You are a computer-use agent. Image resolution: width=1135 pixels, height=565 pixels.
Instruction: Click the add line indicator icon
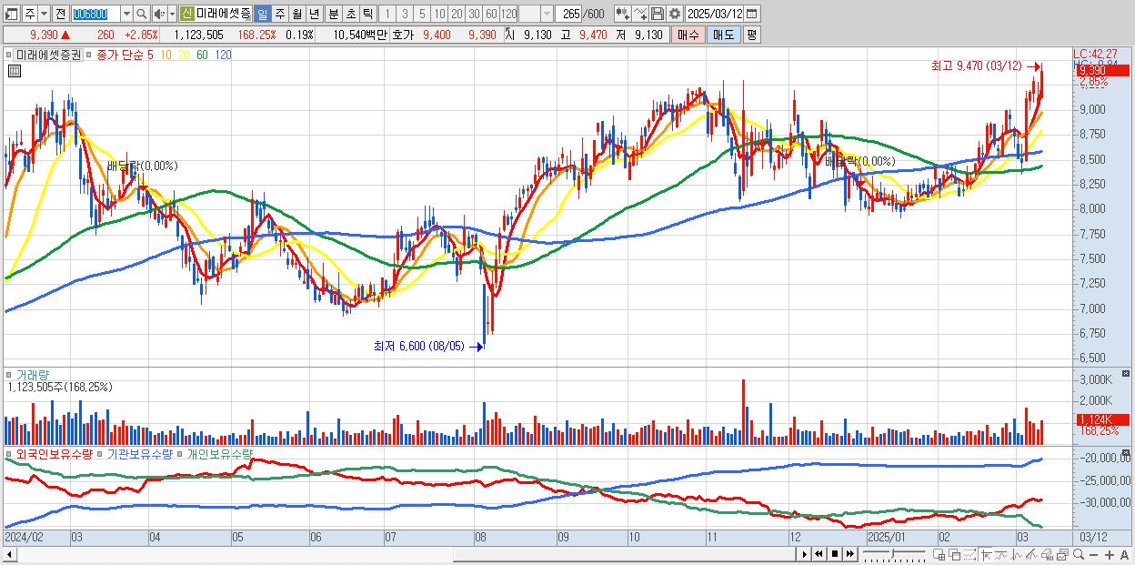[x=640, y=14]
